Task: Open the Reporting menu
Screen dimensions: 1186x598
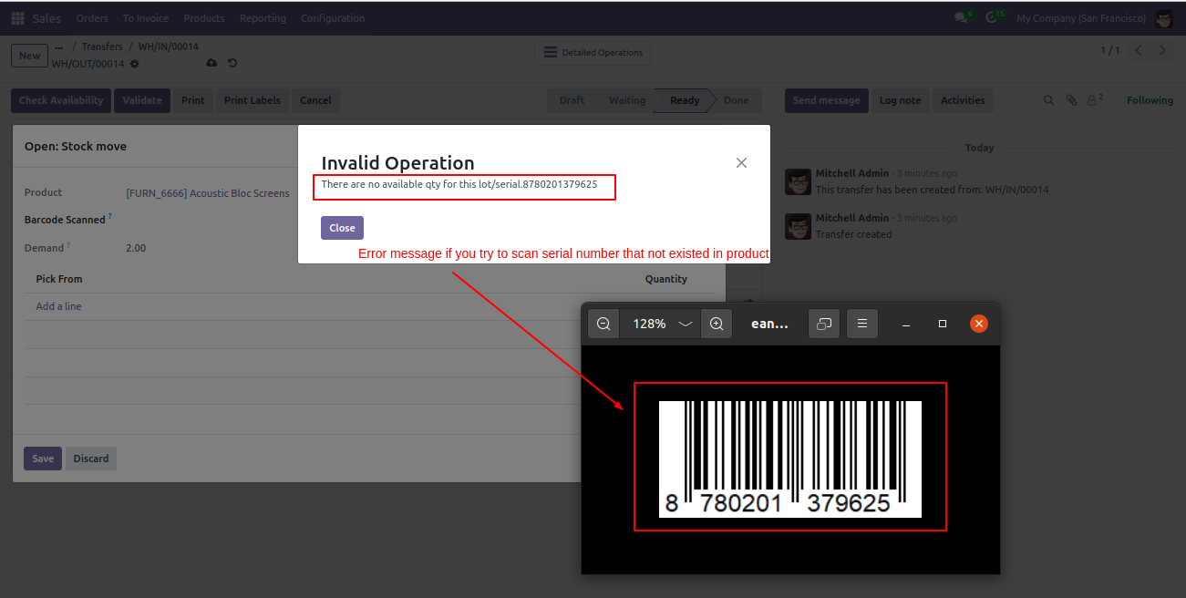Action: [263, 18]
